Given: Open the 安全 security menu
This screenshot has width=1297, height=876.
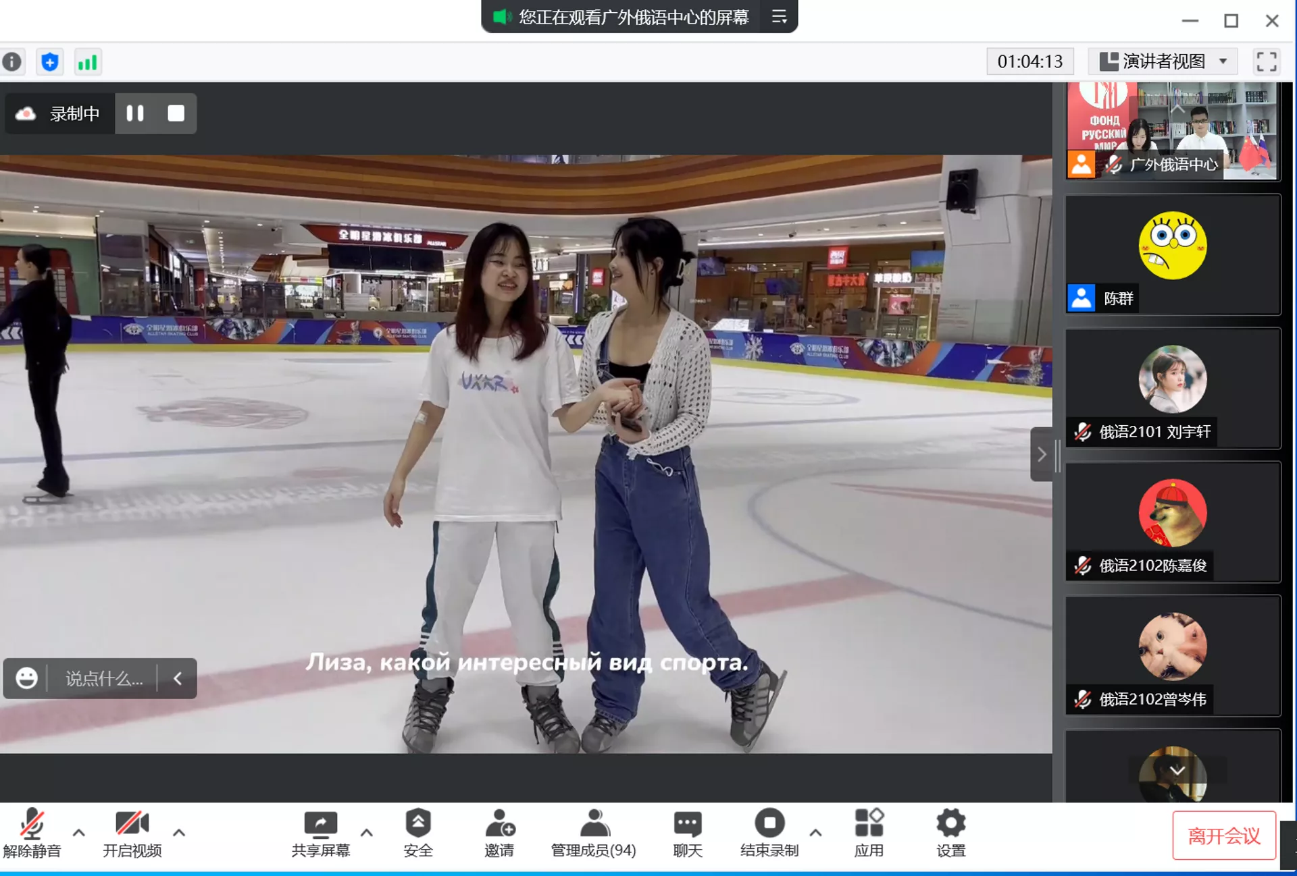Looking at the screenshot, I should [418, 833].
